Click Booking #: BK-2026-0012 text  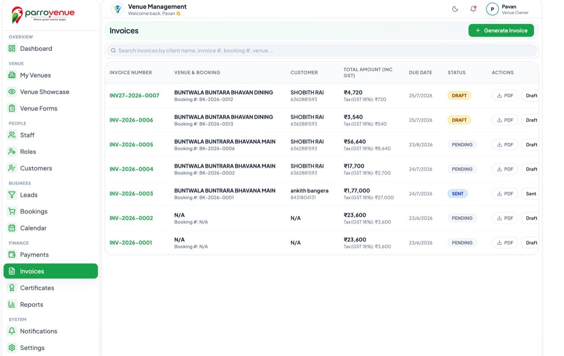204,100
